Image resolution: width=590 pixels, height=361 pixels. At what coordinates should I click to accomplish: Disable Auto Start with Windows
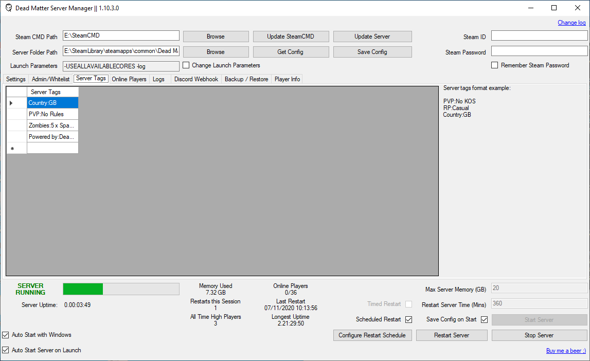pyautogui.click(x=5, y=335)
